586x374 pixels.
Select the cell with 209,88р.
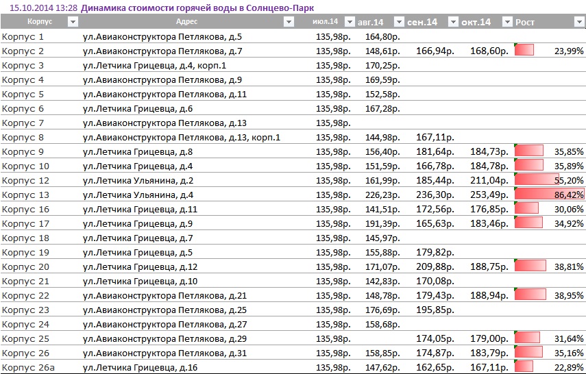[435, 266]
